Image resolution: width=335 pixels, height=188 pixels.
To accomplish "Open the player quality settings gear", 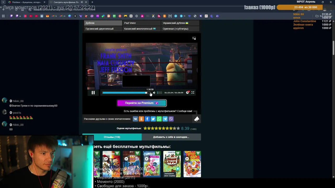I will coord(187,92).
